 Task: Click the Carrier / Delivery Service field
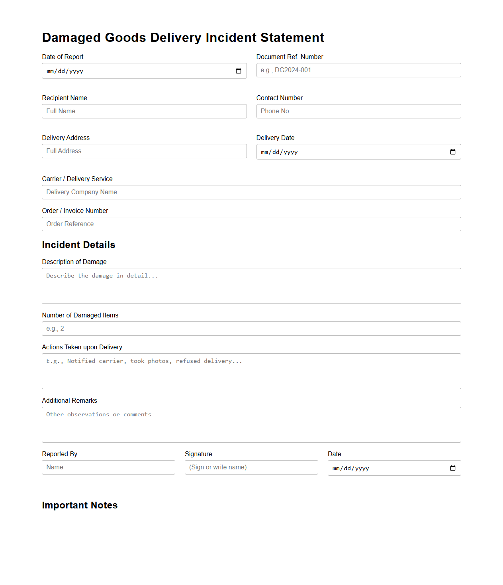point(251,192)
